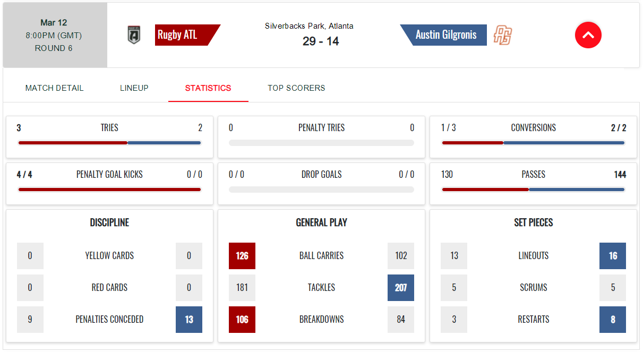The height and width of the screenshot is (352, 643).
Task: Click the 207 tackles blue box
Action: (x=401, y=288)
